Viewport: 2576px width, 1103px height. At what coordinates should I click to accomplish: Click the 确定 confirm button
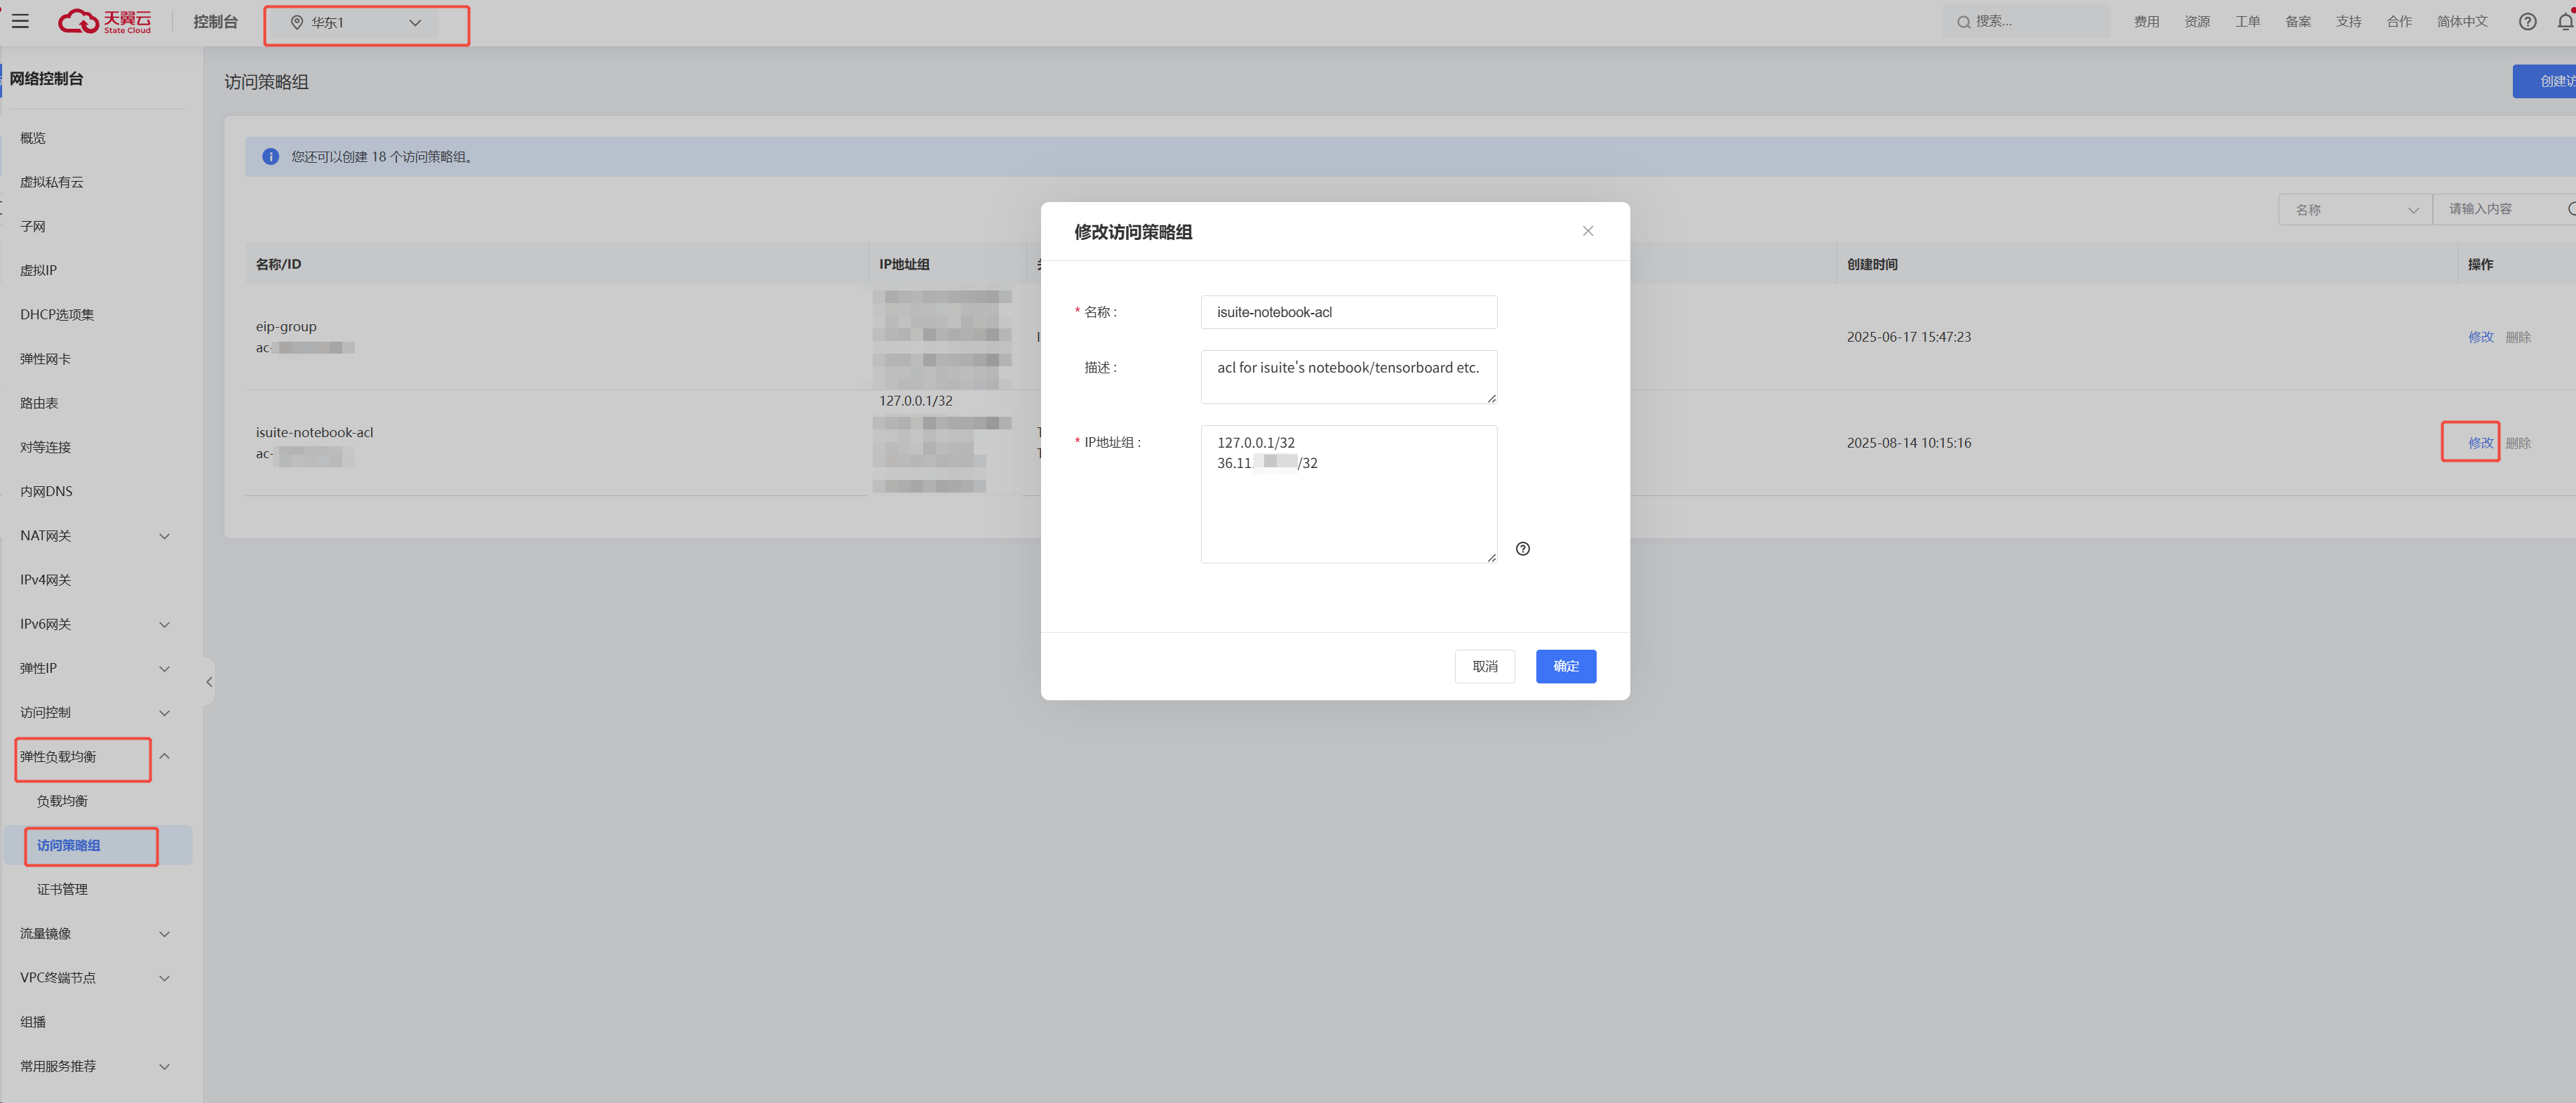[x=1565, y=666]
